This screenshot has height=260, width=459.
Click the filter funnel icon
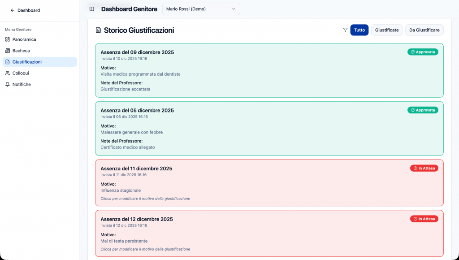(345, 30)
